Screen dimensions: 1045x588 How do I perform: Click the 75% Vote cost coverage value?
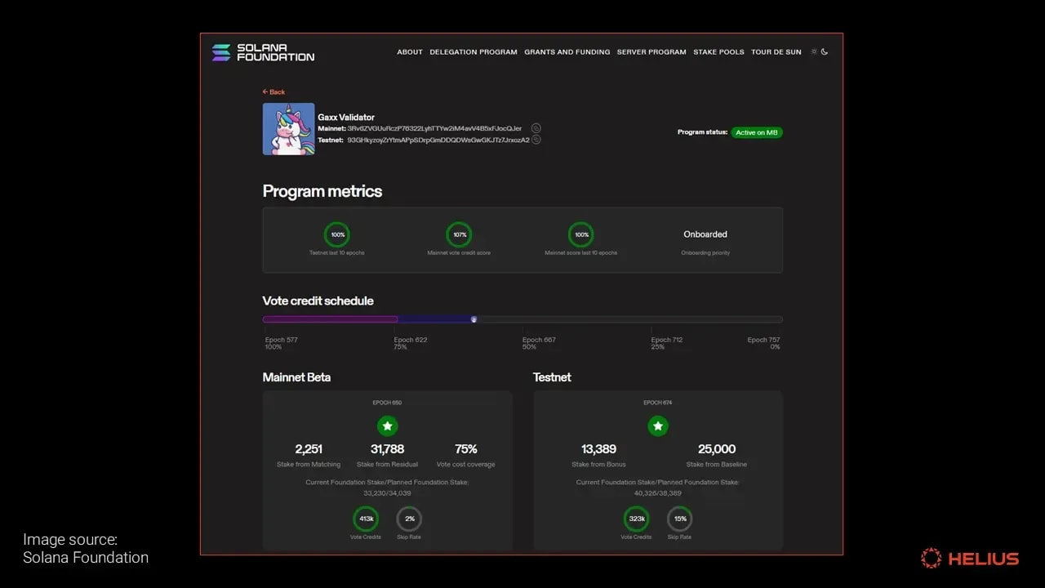click(466, 449)
